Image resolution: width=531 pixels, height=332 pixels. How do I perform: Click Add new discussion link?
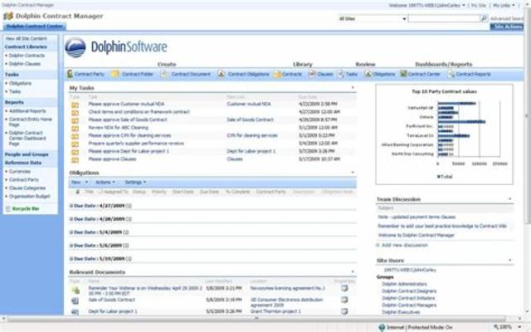405,245
